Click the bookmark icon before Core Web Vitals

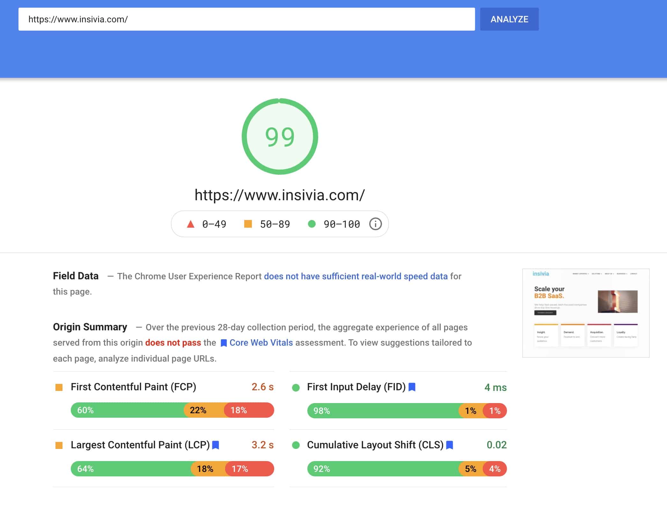pos(224,343)
